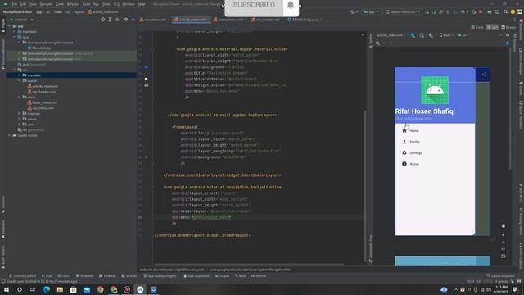Open the device selector dropdown in toolbar

[x=403, y=12]
